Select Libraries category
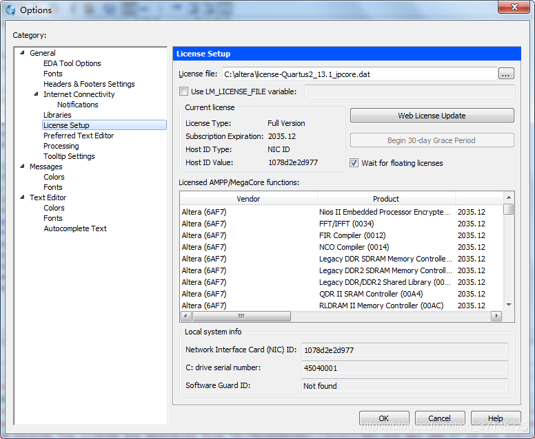This screenshot has height=439, width=535. click(57, 115)
